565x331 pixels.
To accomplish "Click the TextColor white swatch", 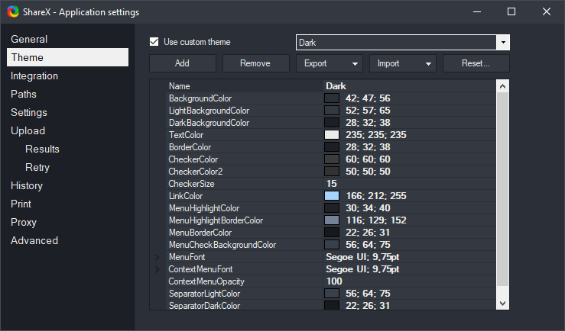I will click(332, 135).
